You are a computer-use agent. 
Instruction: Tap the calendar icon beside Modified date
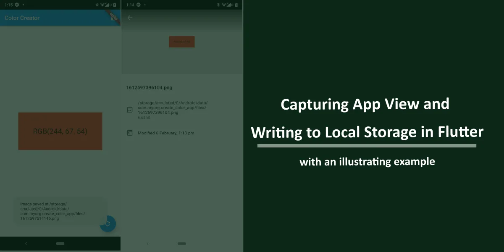click(130, 133)
